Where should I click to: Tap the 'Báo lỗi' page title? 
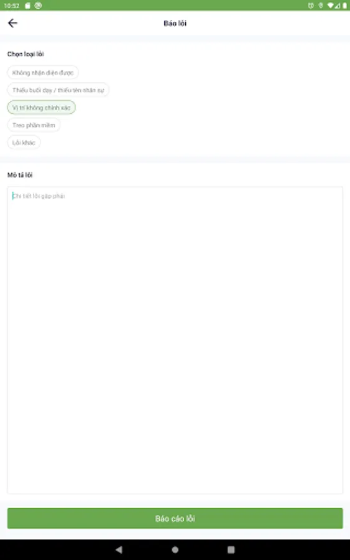tap(175, 23)
